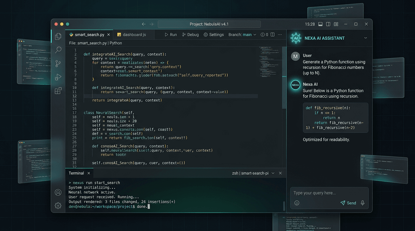Open the Extensions grid icon in sidebar
This screenshot has width=415, height=231.
click(x=58, y=91)
